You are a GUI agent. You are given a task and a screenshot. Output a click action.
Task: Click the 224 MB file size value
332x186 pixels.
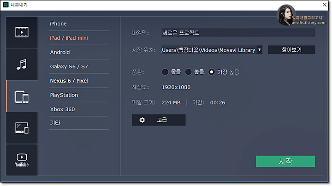tap(171, 102)
